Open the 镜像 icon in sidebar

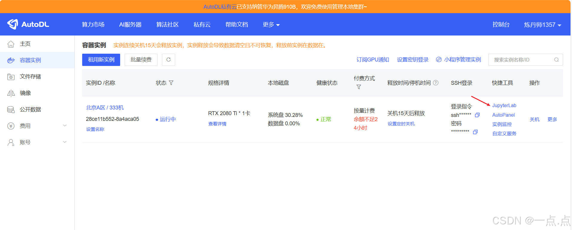(x=11, y=93)
